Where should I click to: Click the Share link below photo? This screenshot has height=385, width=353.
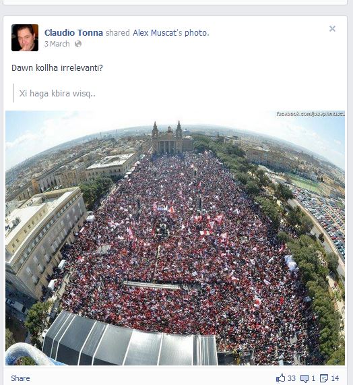(20, 378)
